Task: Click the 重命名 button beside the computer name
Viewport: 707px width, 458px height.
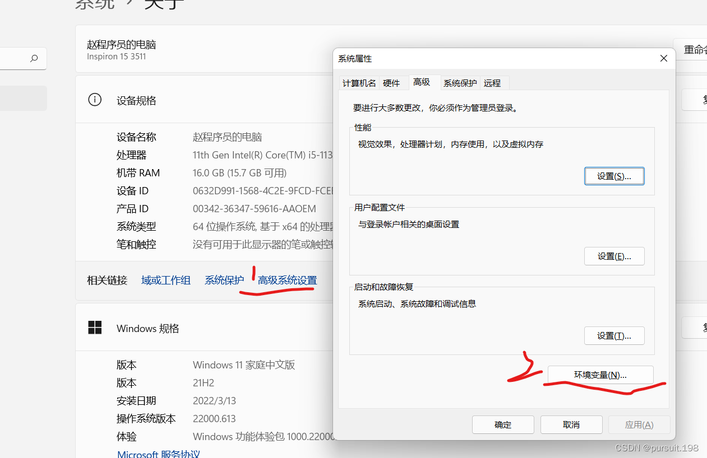Action: (690, 50)
